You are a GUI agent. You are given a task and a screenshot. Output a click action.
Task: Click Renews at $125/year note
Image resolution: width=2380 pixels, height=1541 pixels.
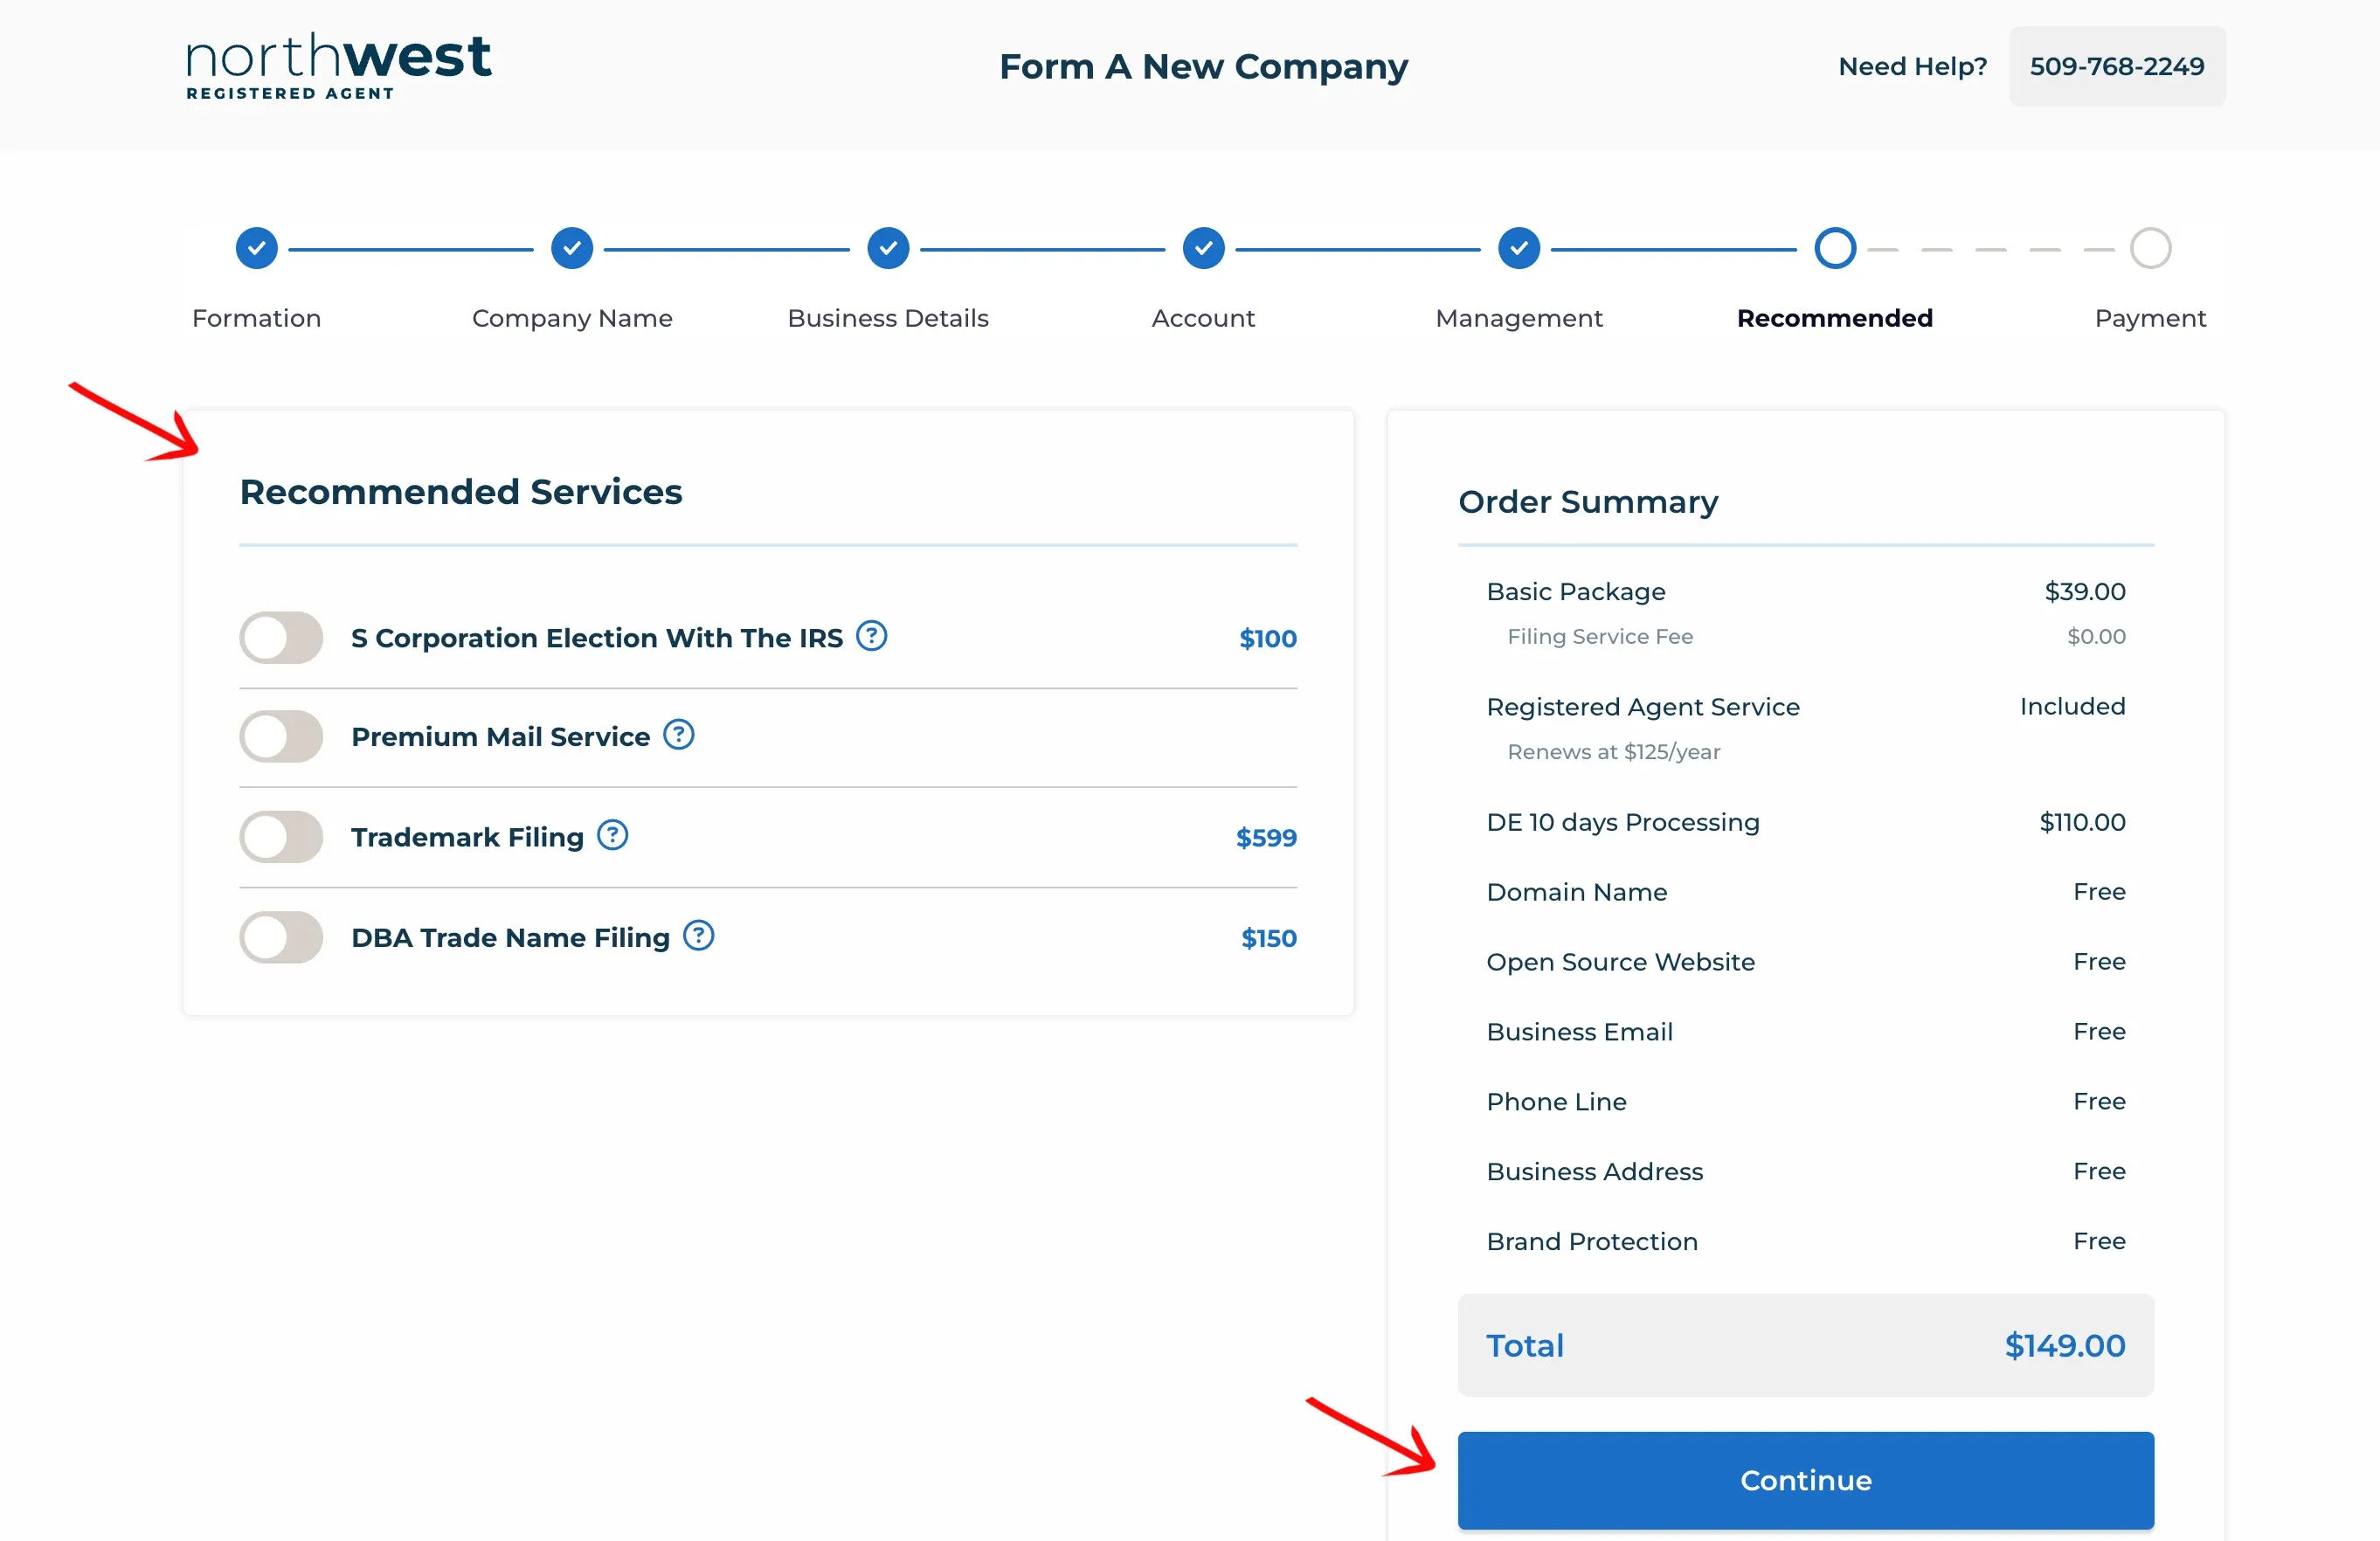pos(1614,752)
